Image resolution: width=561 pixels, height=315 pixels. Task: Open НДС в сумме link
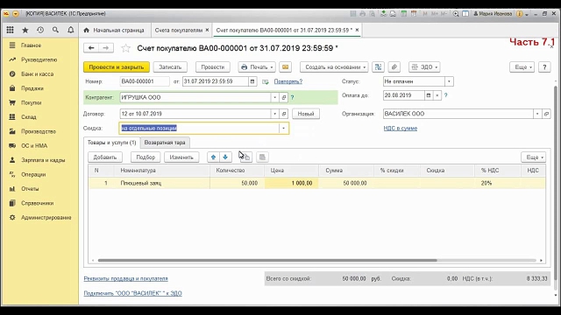pos(401,129)
